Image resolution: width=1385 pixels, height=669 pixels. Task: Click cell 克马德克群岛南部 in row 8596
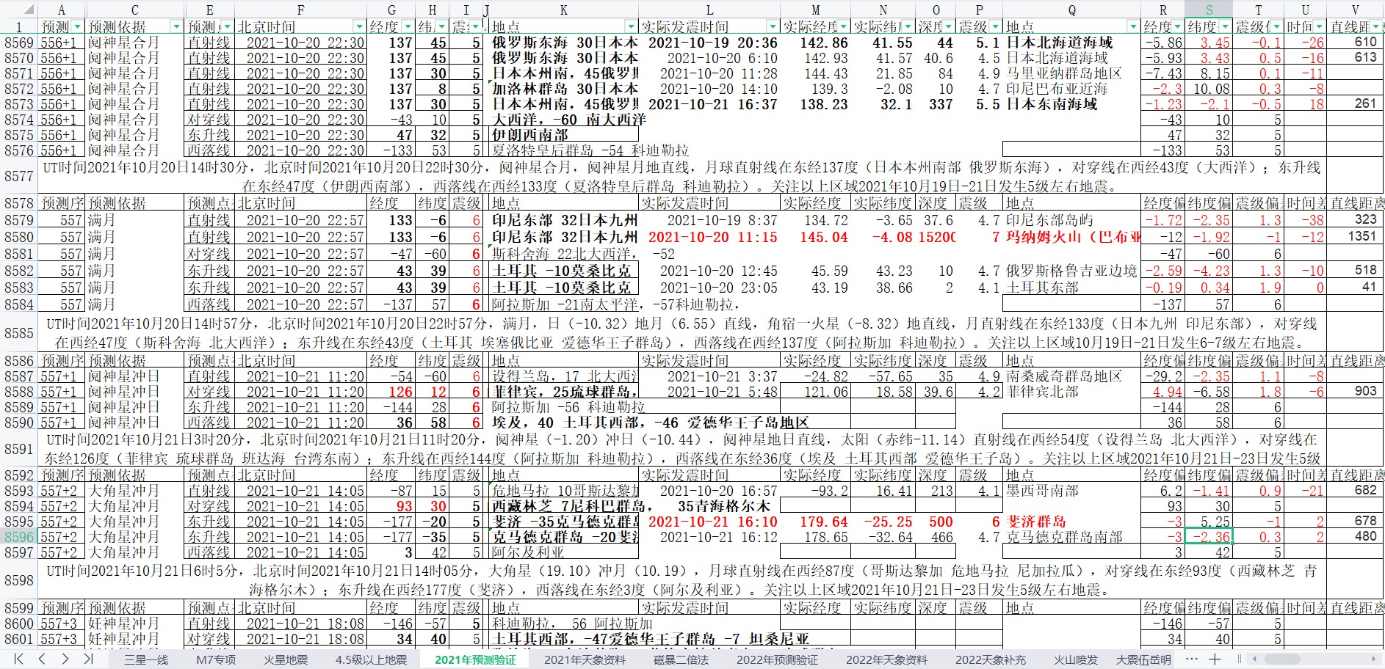[1071, 537]
